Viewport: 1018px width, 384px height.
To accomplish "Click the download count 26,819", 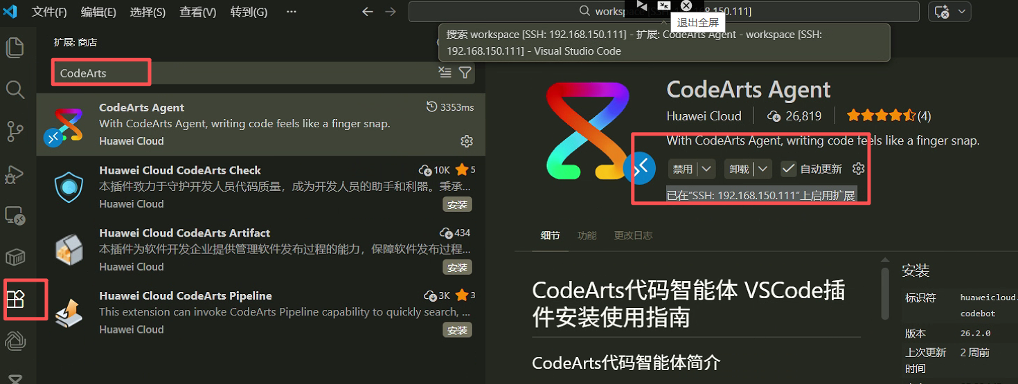I will point(794,116).
